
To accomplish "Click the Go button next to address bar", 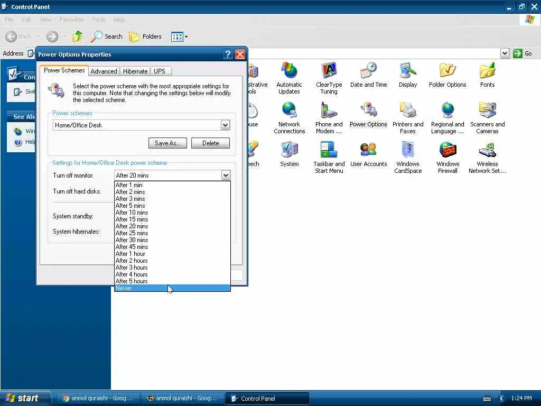I will click(x=523, y=53).
